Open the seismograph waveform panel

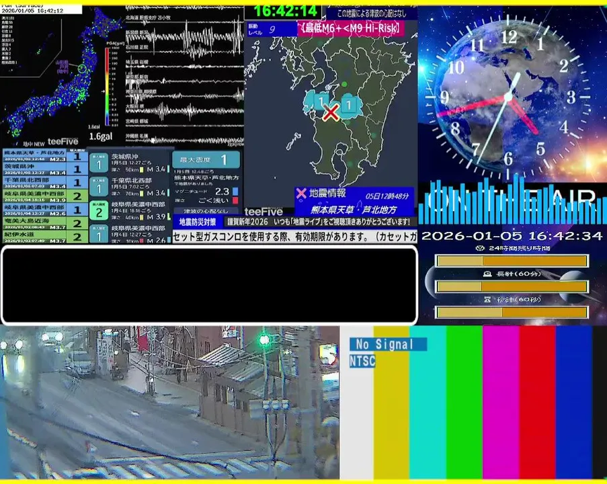184,76
